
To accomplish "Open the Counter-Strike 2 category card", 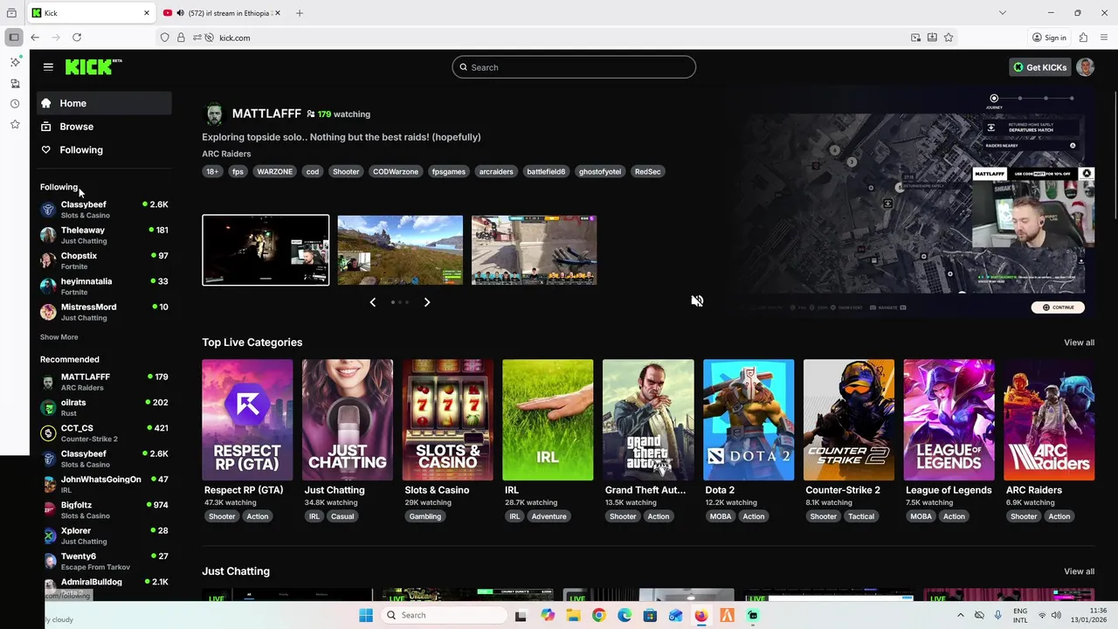I will click(x=849, y=420).
